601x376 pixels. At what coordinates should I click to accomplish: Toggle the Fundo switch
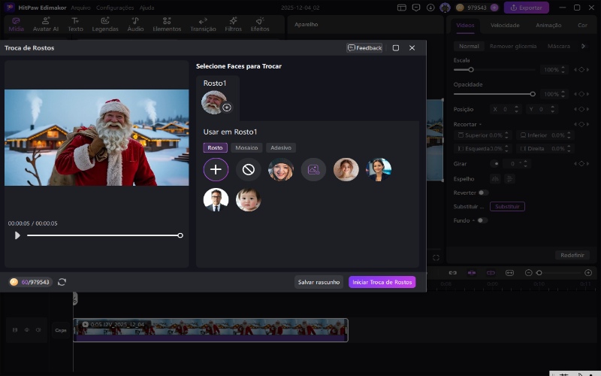(482, 220)
